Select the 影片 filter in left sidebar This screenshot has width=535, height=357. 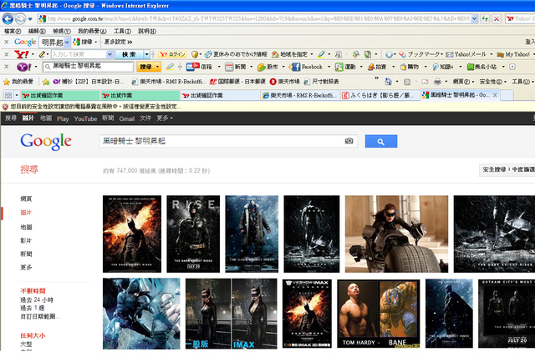pos(26,240)
